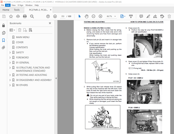
Task: Open the zoom level dropdown
Action: tap(115, 16)
